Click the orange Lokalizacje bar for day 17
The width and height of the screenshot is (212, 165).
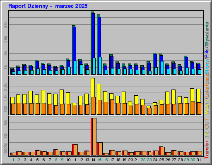tap(112, 107)
